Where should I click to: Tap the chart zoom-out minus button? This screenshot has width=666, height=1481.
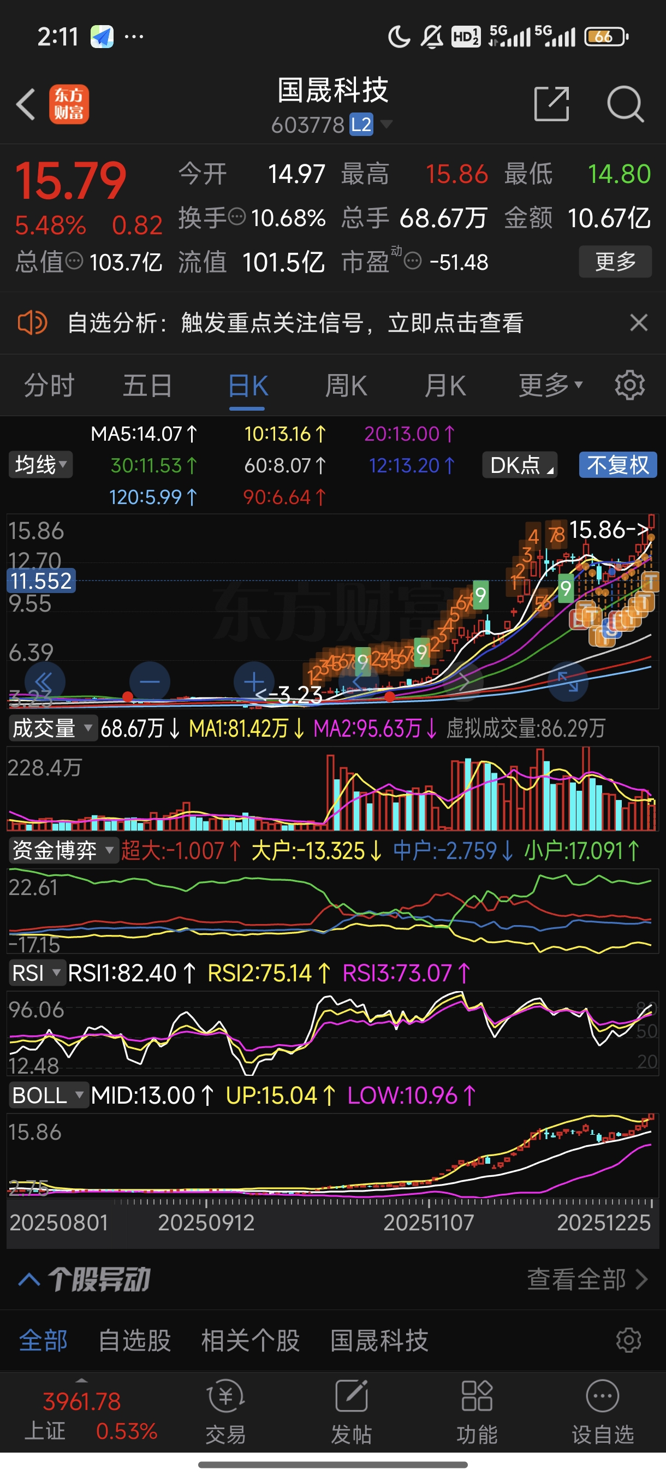click(x=150, y=682)
